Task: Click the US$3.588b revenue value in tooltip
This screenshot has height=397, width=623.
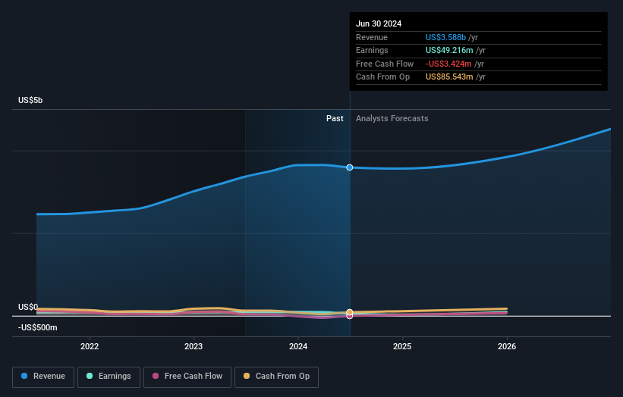Action: click(445, 37)
